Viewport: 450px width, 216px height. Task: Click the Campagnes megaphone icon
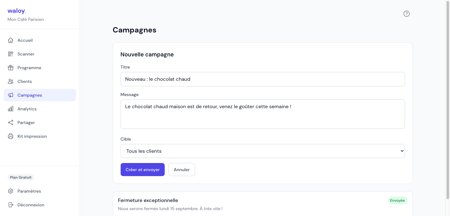pos(11,95)
